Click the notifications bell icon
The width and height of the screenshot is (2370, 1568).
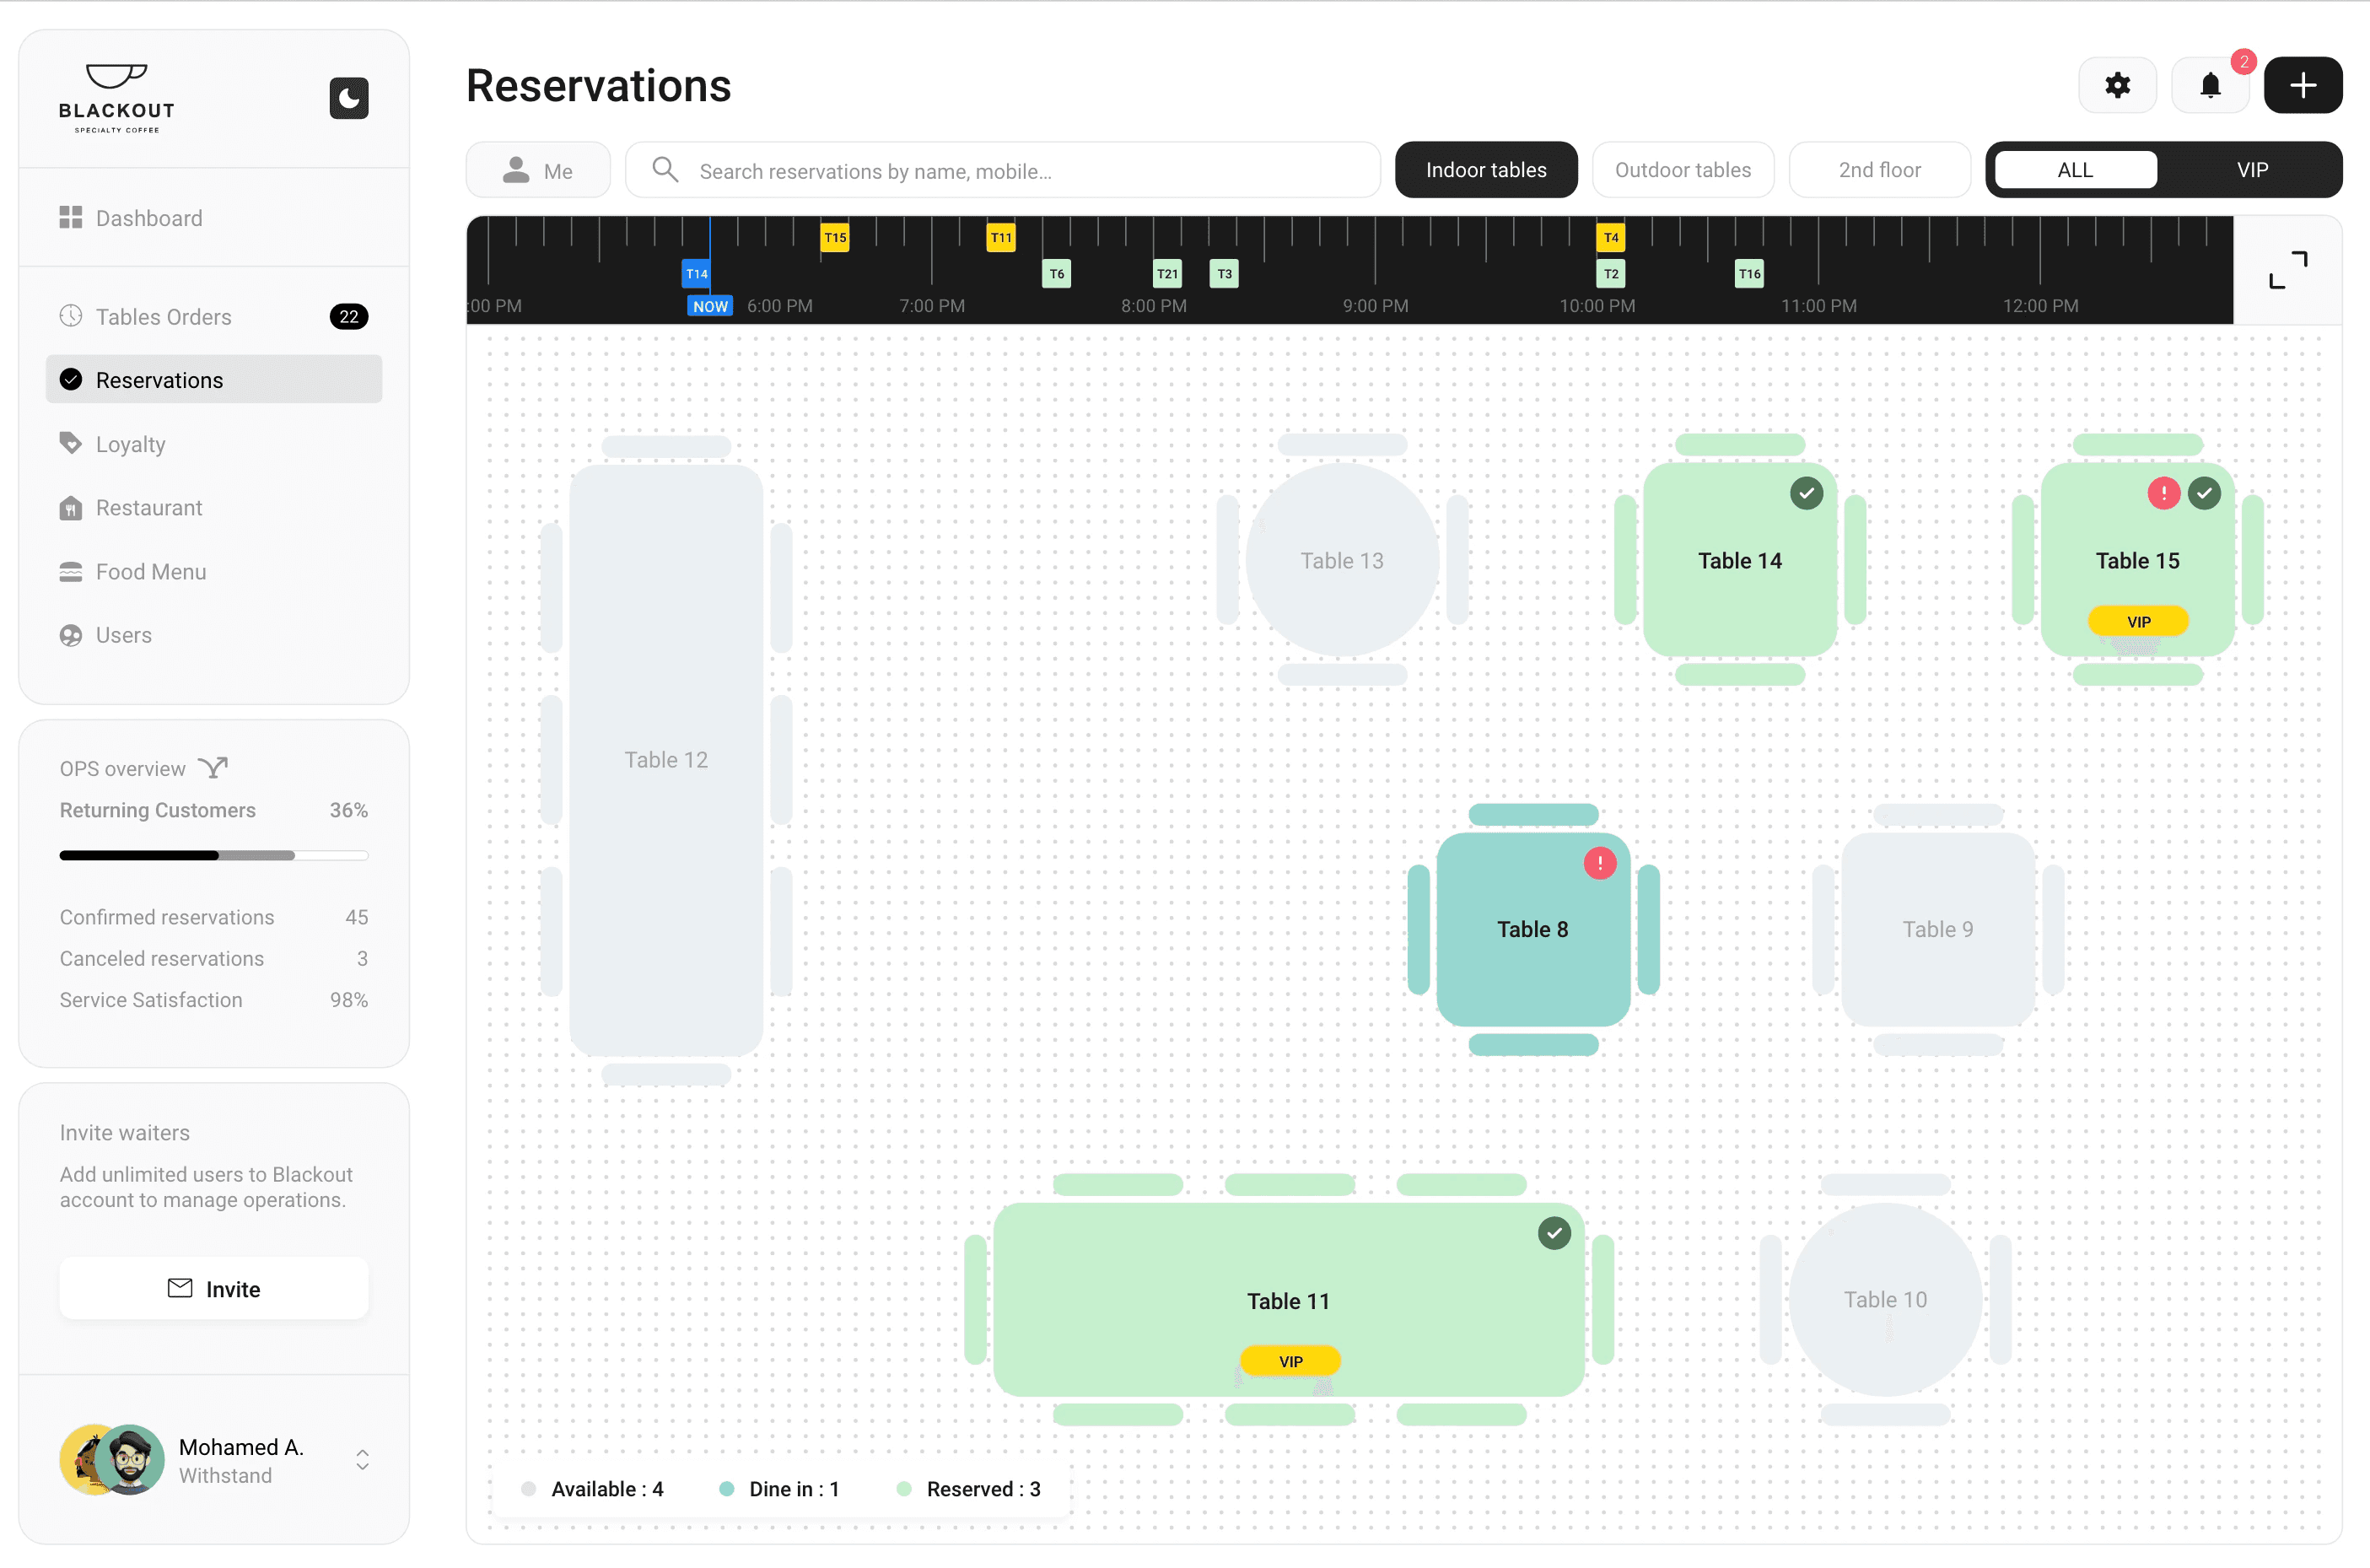2211,84
